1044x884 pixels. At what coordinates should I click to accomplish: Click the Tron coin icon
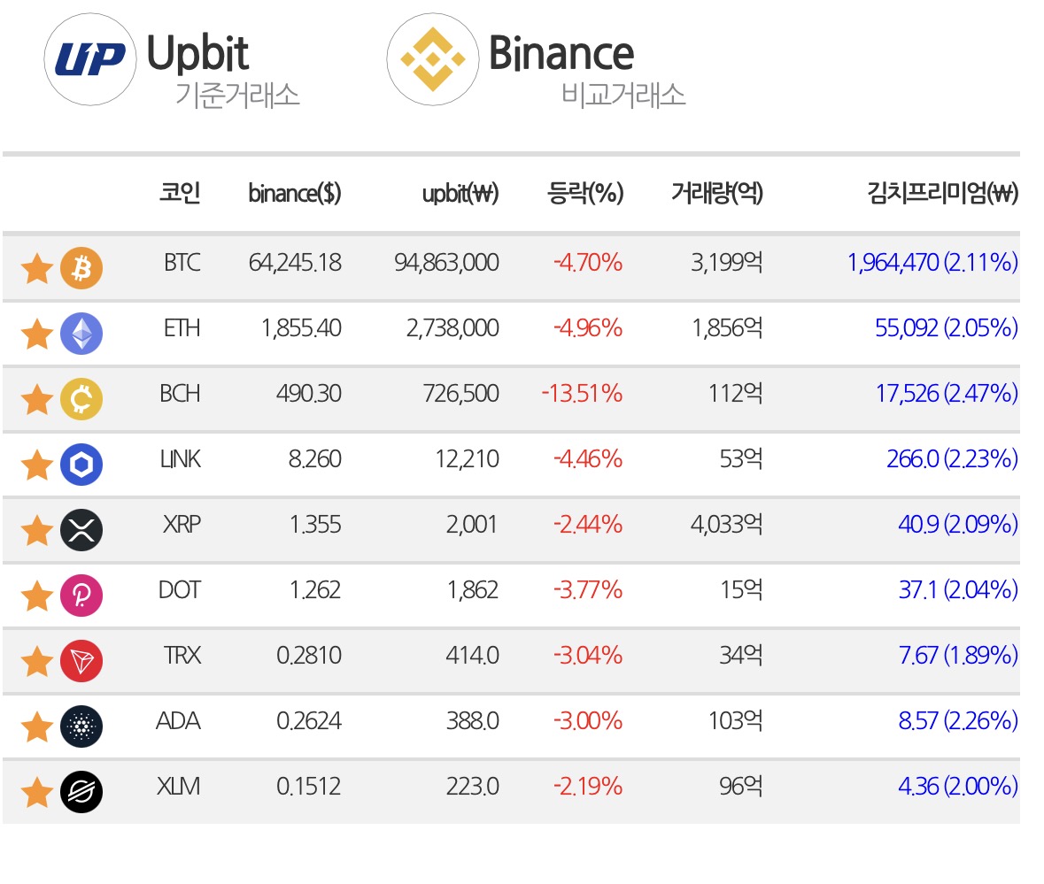coord(81,661)
